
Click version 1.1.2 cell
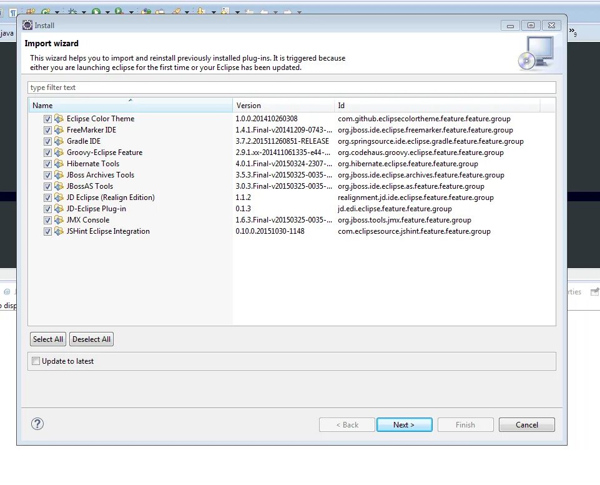pyautogui.click(x=243, y=197)
